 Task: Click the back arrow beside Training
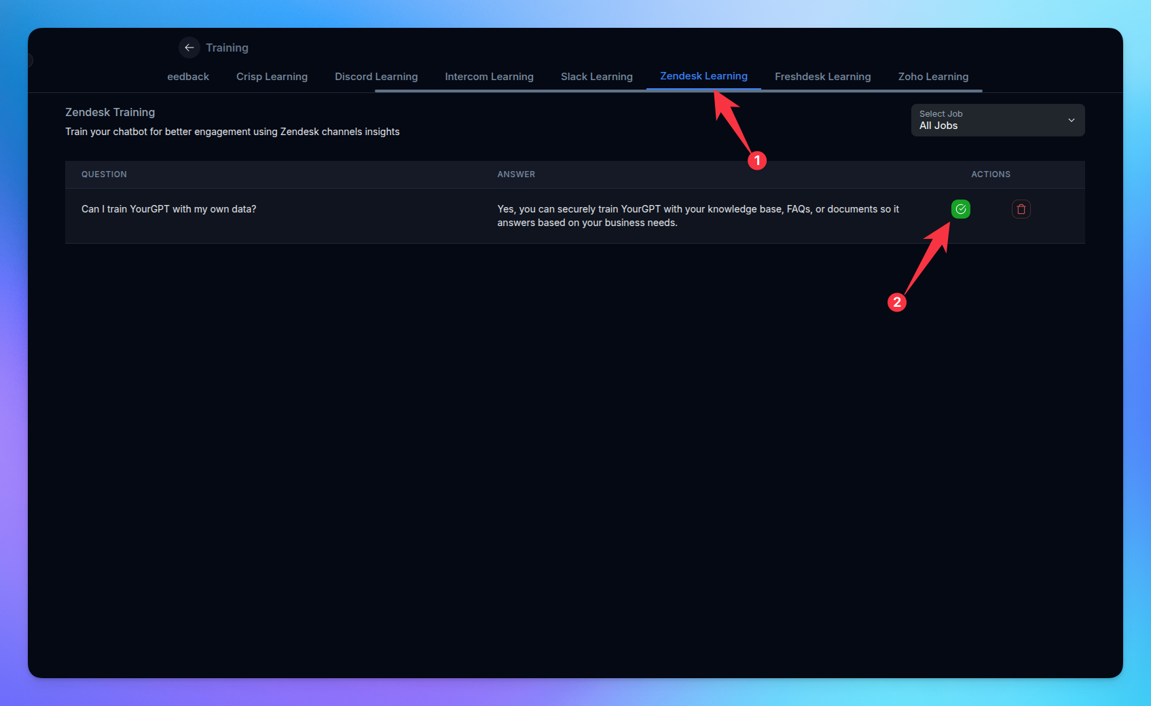pyautogui.click(x=189, y=48)
